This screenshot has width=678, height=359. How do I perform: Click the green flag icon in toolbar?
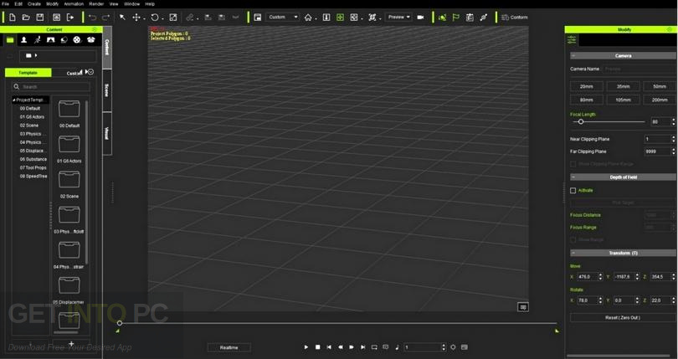click(455, 18)
